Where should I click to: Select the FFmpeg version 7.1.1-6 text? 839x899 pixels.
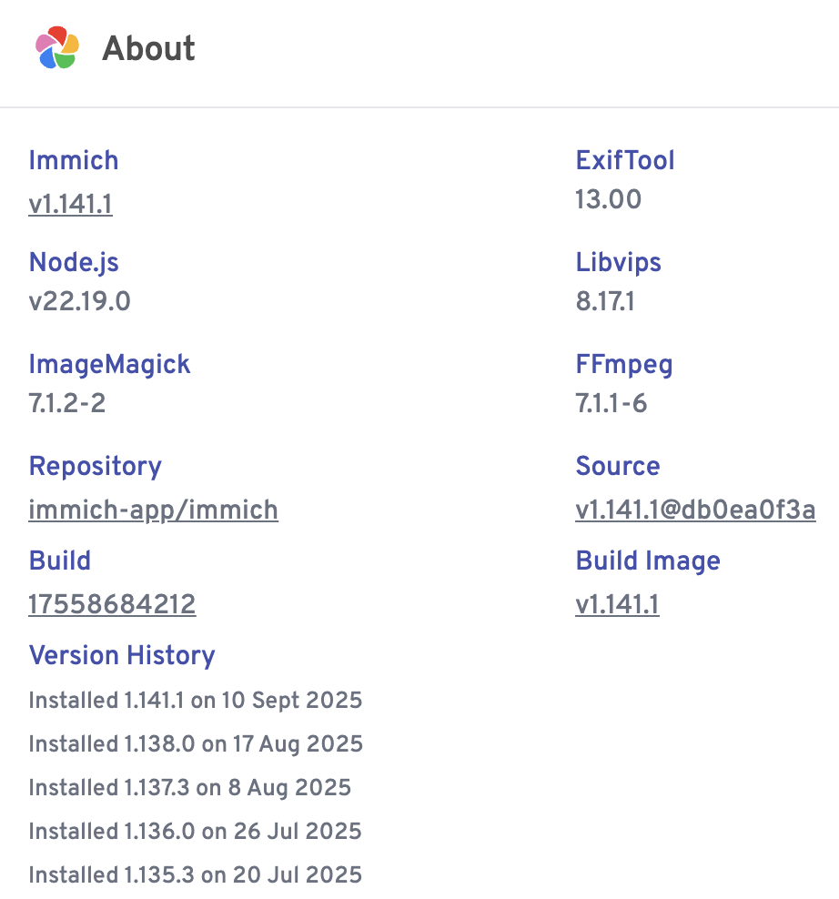click(x=611, y=403)
